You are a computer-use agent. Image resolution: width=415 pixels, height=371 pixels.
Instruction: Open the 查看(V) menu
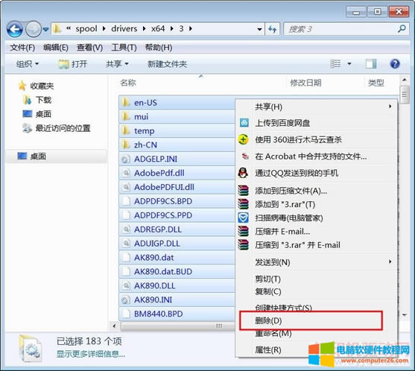[x=89, y=48]
